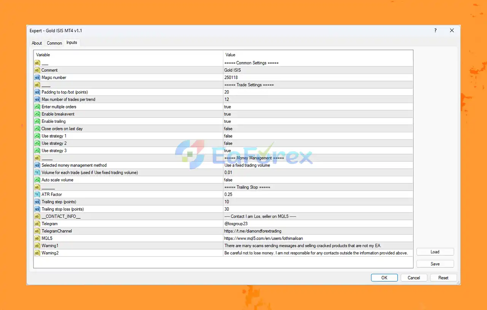487x310 pixels.
Task: Click the icon next to Padding to top/bot
Action: [37, 92]
